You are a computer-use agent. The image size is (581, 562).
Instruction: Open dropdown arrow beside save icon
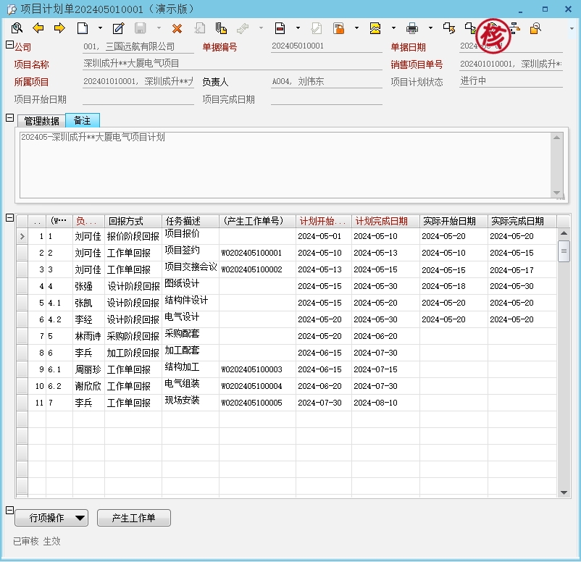click(x=159, y=28)
